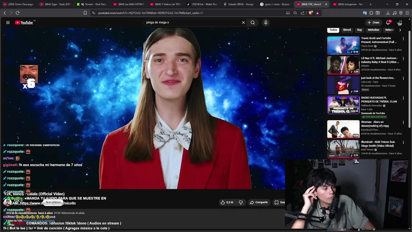Switch to the guns n roses search tab
The image size is (412, 232).
(275, 4)
